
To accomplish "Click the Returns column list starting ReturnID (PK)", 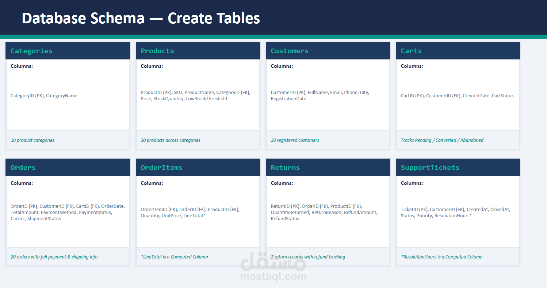I will [x=324, y=213].
